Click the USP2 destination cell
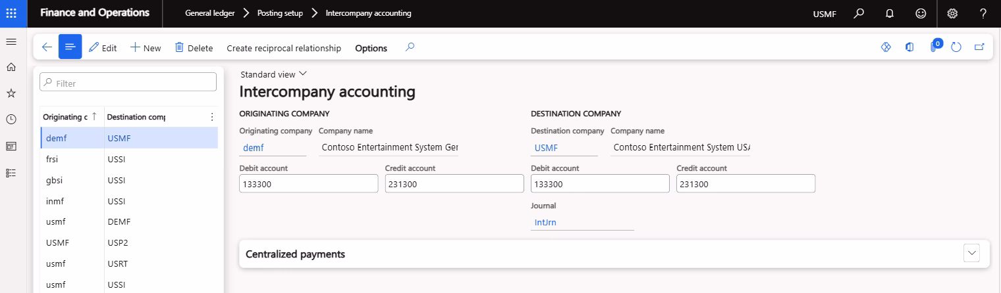The height and width of the screenshot is (293, 1001). point(117,243)
